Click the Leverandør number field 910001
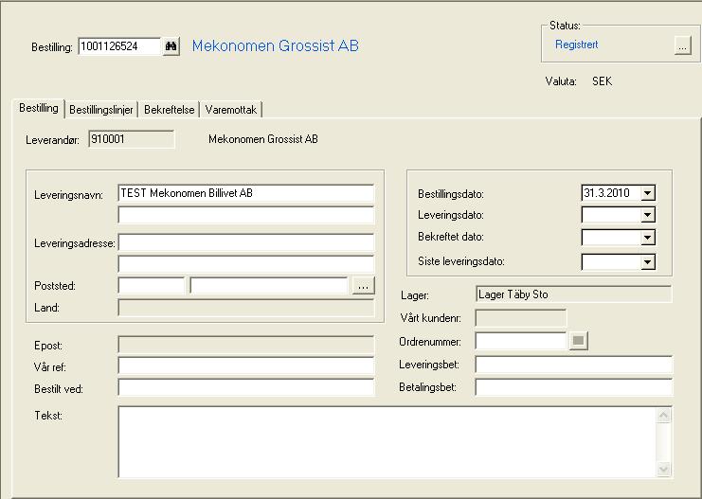 coord(132,139)
